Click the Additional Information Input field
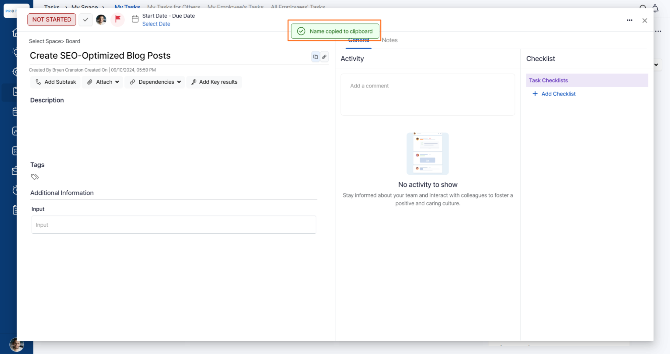The height and width of the screenshot is (354, 670). click(174, 225)
